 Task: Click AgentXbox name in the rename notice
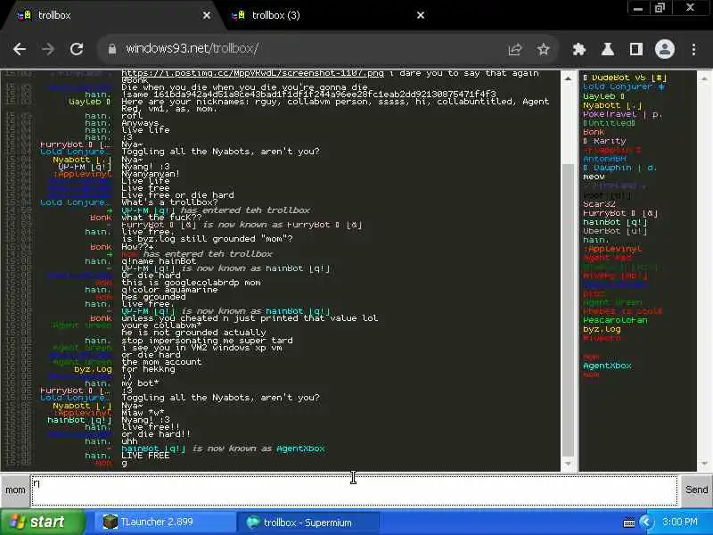point(300,449)
